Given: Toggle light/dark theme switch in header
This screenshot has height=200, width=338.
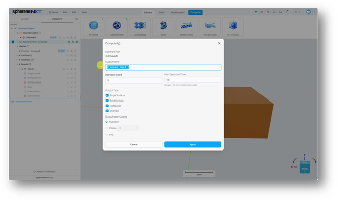Looking at the screenshot, I should 298,12.
